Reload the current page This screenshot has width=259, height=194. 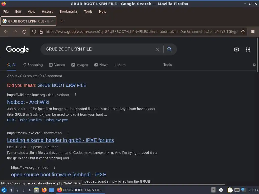click(24, 32)
